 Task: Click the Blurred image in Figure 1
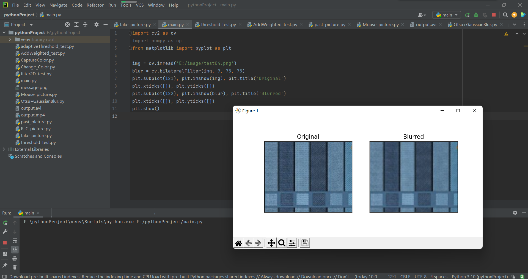click(x=414, y=177)
